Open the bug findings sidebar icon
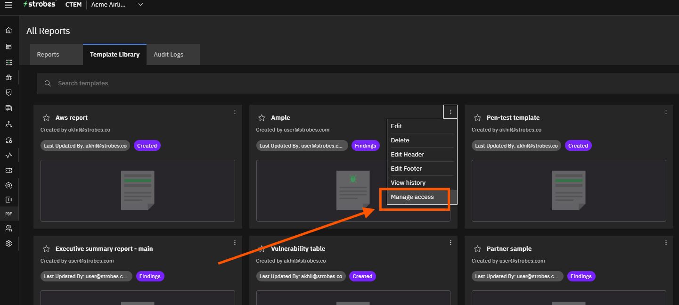 click(8, 77)
